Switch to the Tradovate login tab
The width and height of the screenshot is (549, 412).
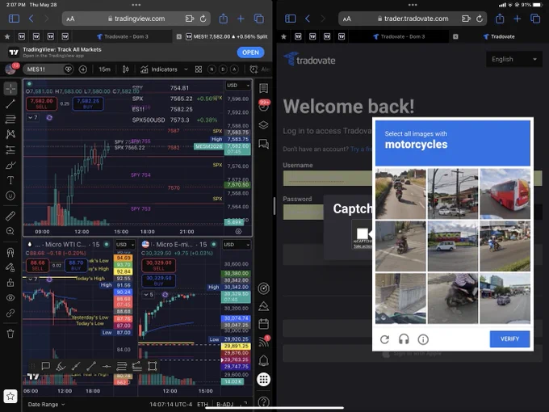click(499, 36)
